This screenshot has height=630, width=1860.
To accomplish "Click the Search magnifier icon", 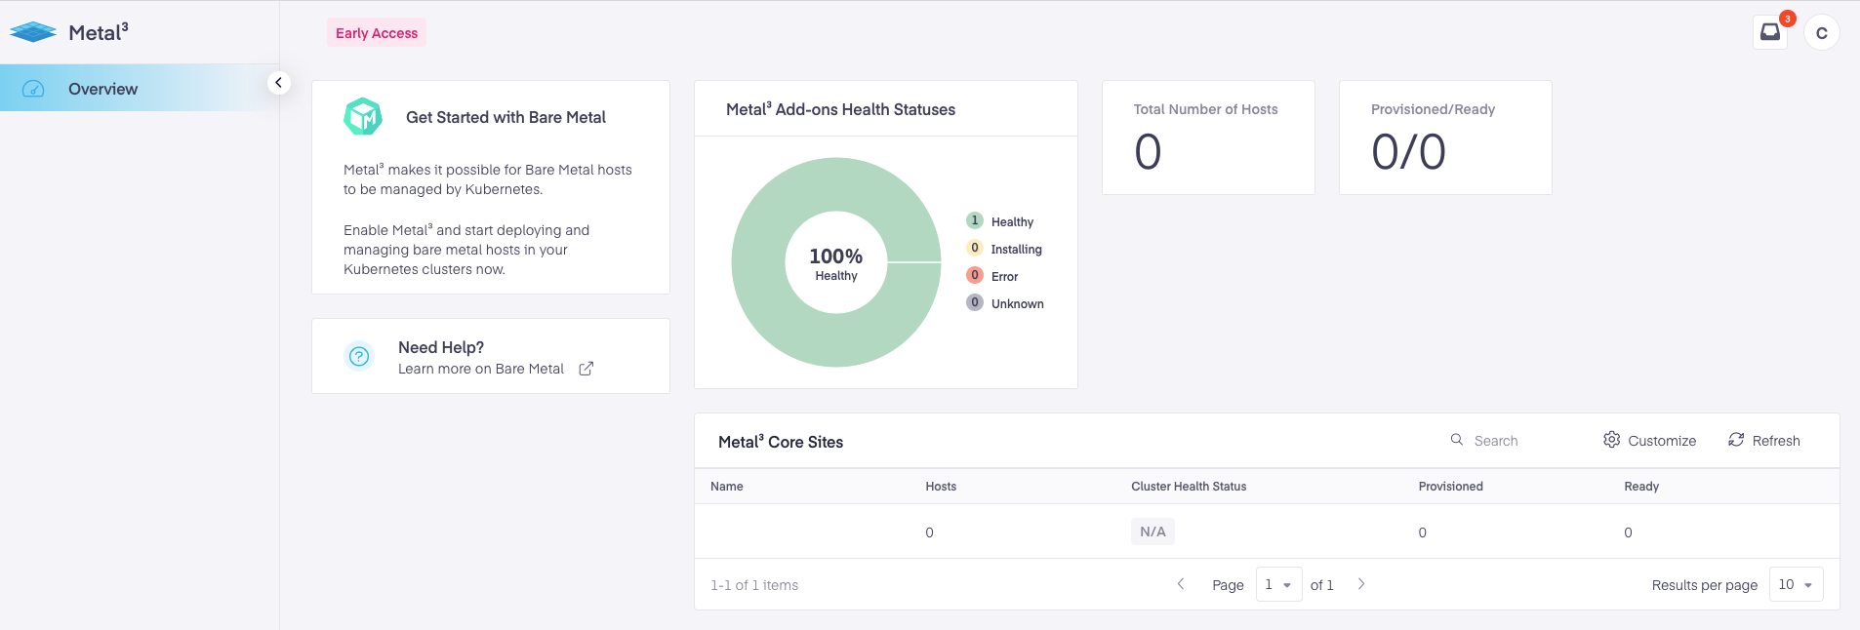I will [1456, 440].
